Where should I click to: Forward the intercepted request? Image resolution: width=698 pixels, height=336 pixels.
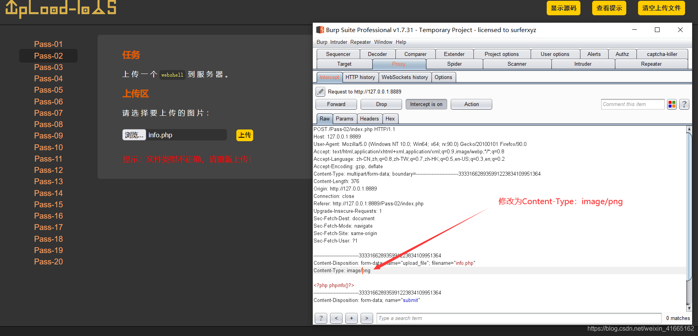[x=336, y=104]
